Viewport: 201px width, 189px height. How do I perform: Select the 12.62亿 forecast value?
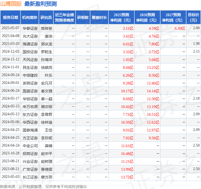tap(153, 122)
